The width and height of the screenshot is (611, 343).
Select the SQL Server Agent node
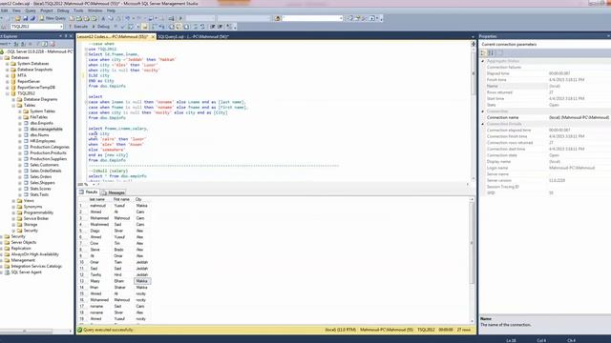[26, 272]
